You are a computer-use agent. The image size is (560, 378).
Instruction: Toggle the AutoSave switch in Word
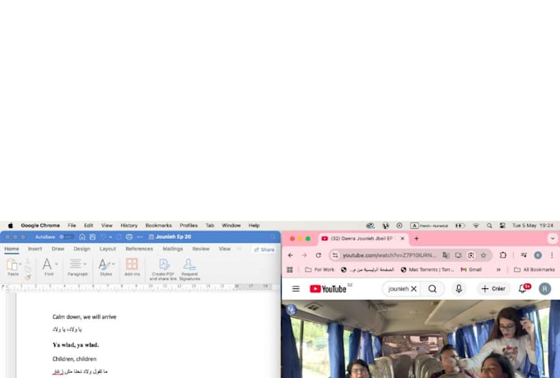(66, 236)
